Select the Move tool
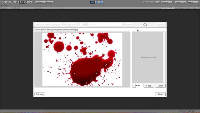Screen dimensions: 200x113 8,2
